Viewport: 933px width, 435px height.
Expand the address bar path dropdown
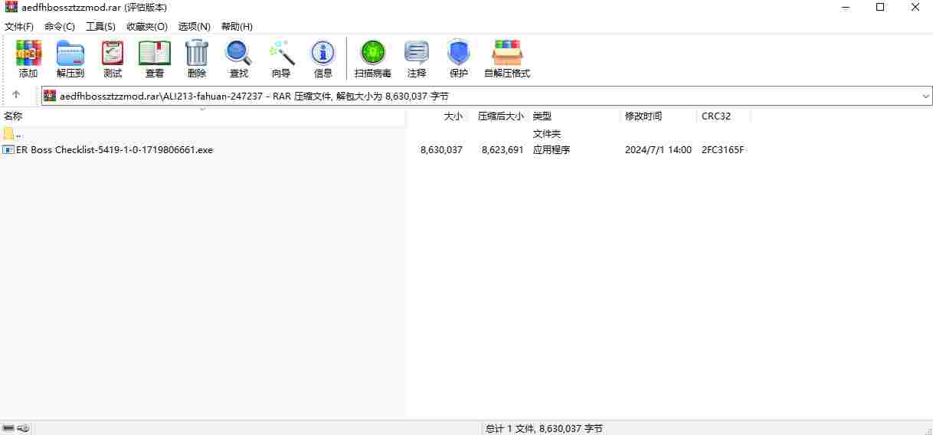pyautogui.click(x=925, y=96)
